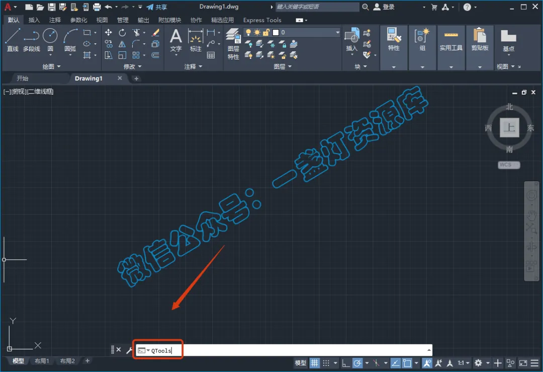Select the Offset tool

coord(155,55)
